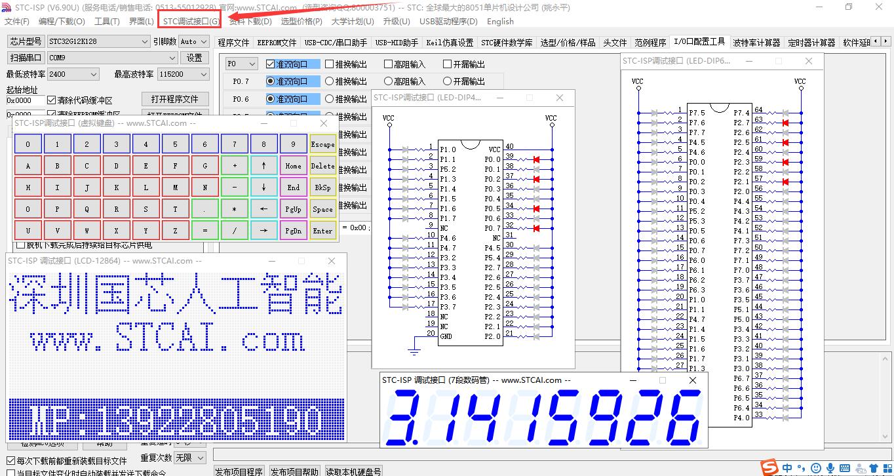Click the 发布项目程序 button
The width and height of the screenshot is (894, 476).
(x=239, y=471)
